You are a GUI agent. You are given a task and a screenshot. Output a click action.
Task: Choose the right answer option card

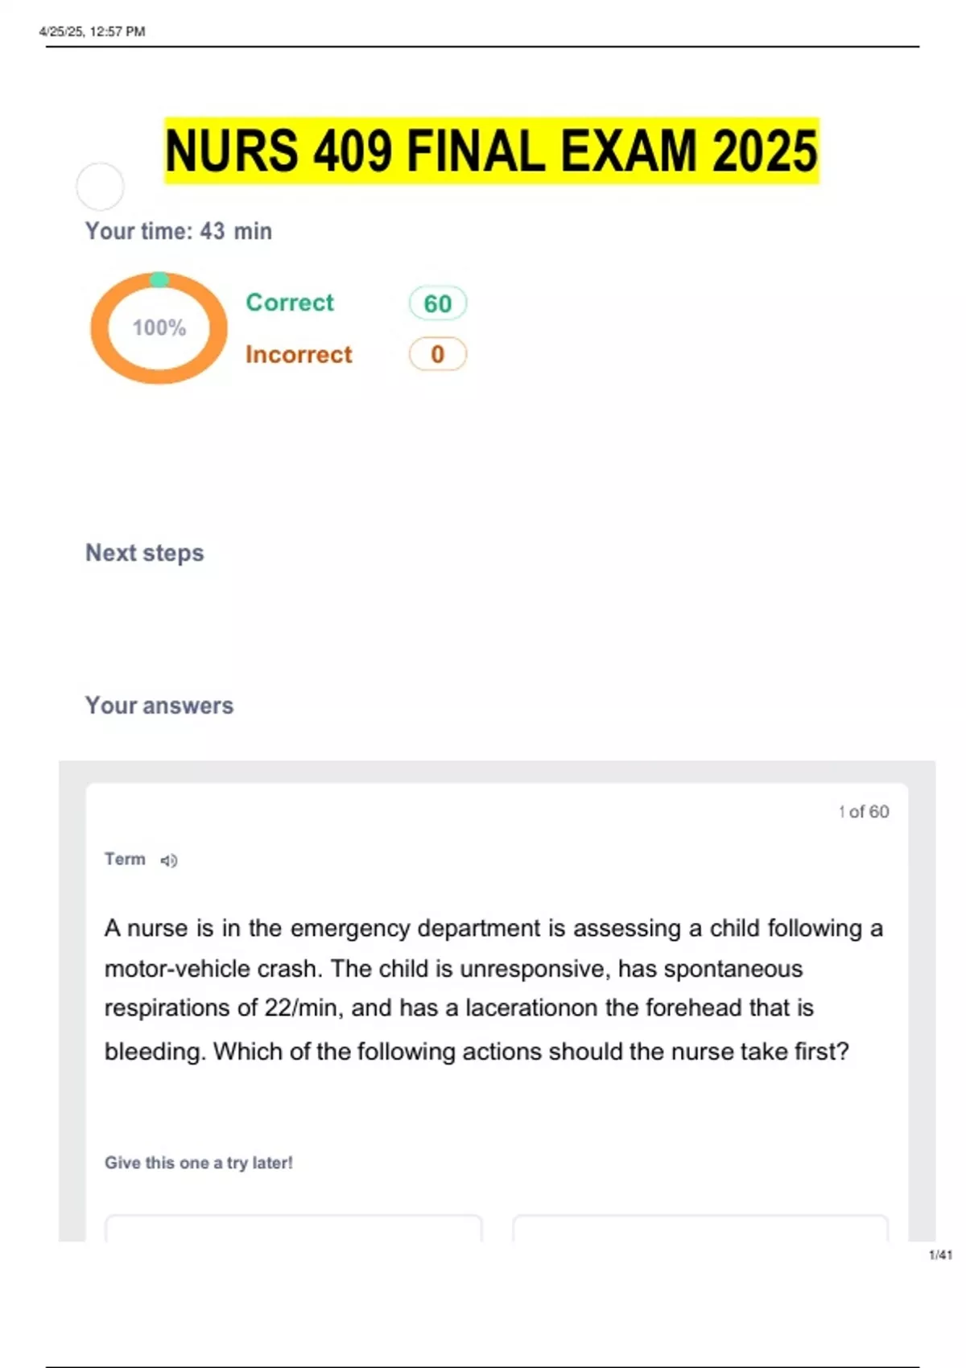(x=700, y=1228)
